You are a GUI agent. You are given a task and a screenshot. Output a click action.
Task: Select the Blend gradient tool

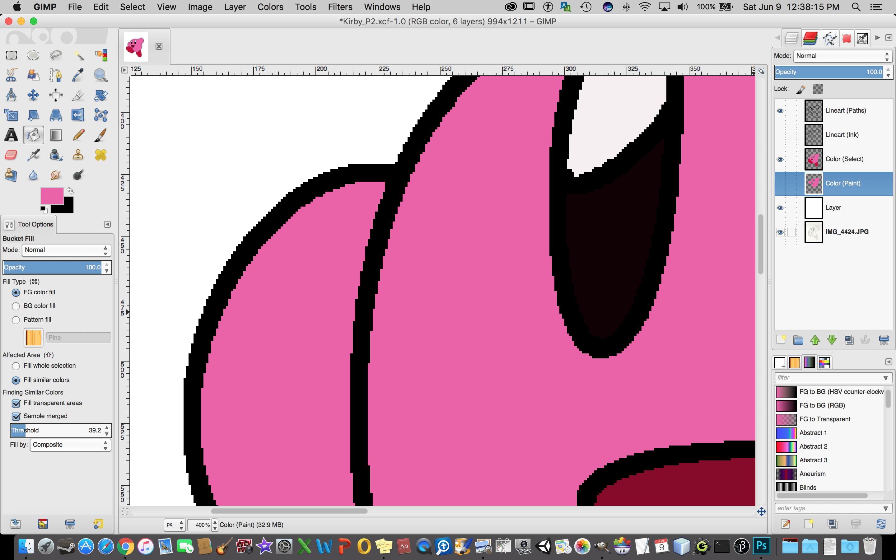tap(56, 135)
